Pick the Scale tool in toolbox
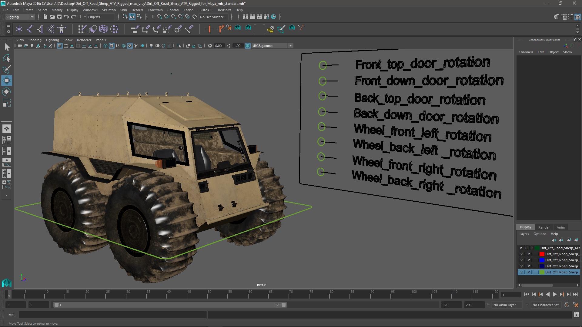This screenshot has height=327, width=582. pos(7,103)
